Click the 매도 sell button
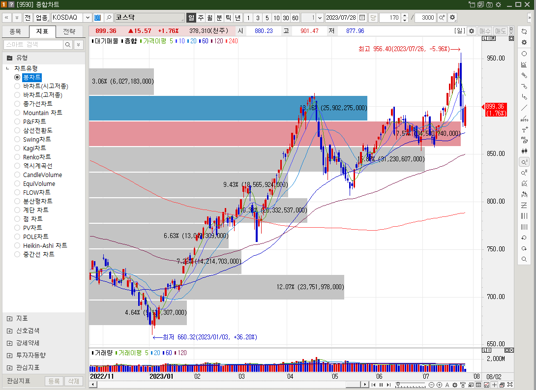This screenshot has height=390, width=536. click(501, 31)
